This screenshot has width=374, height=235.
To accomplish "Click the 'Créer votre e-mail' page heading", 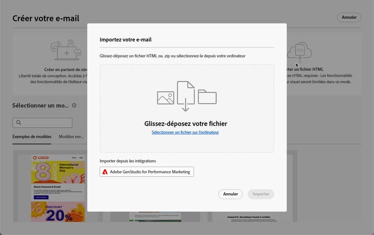I will [46, 18].
